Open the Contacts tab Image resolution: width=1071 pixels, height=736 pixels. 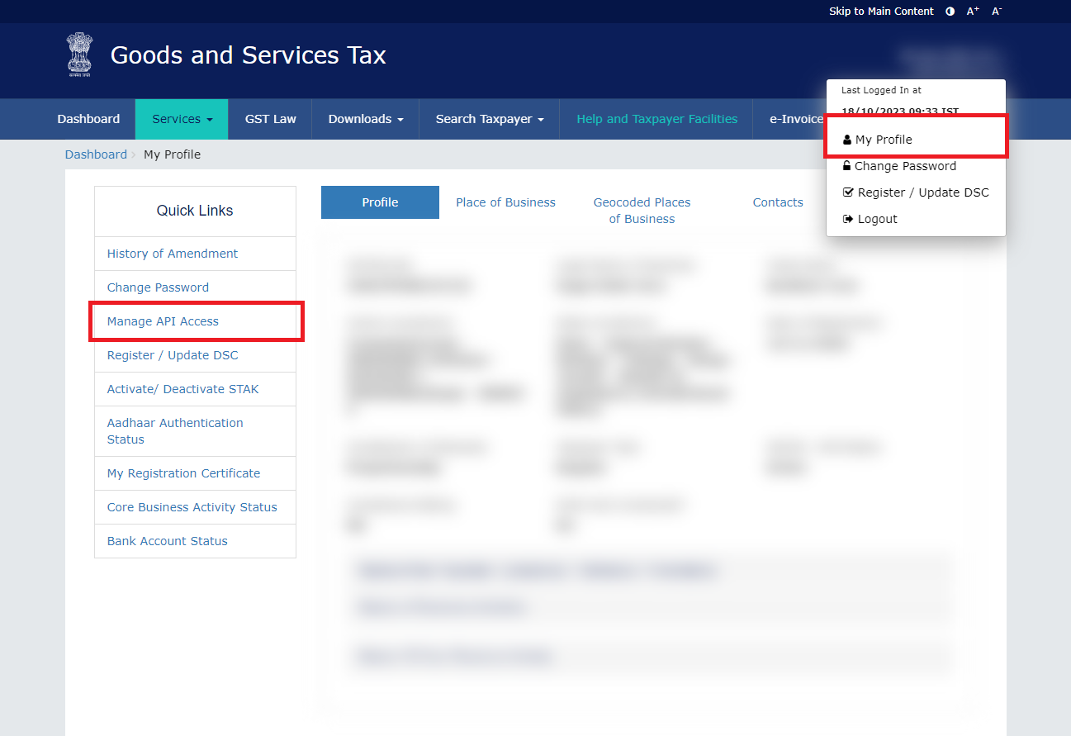778,202
